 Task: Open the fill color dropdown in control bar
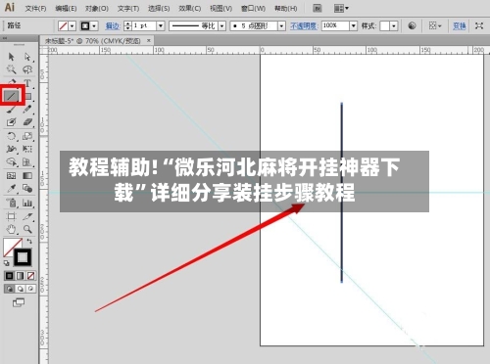click(73, 25)
